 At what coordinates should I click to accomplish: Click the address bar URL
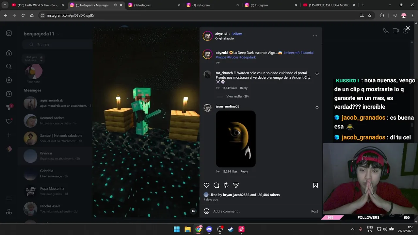71,15
